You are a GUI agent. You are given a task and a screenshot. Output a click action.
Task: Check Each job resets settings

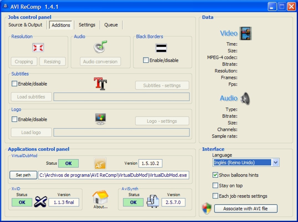coord(215,196)
